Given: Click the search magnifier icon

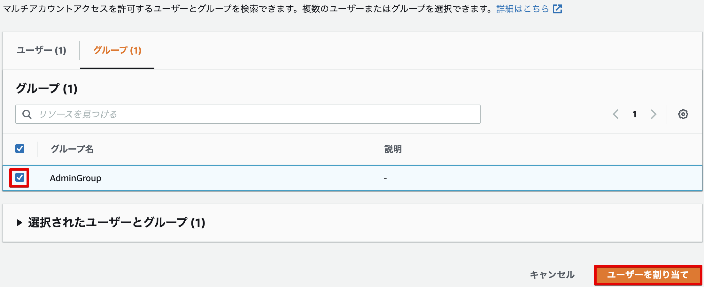Looking at the screenshot, I should (x=27, y=114).
